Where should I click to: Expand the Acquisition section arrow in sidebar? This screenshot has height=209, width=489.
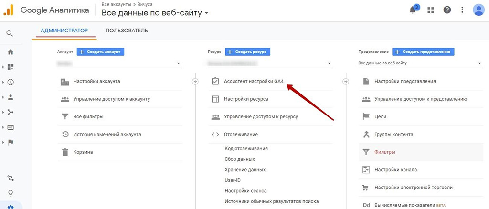pyautogui.click(x=3, y=112)
